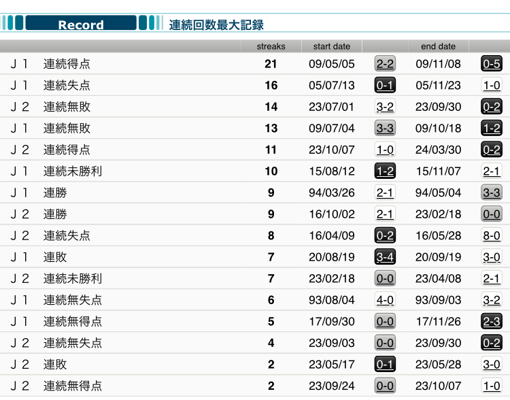Open the 8-0 score from 16/05/28
The width and height of the screenshot is (510, 400).
(491, 235)
